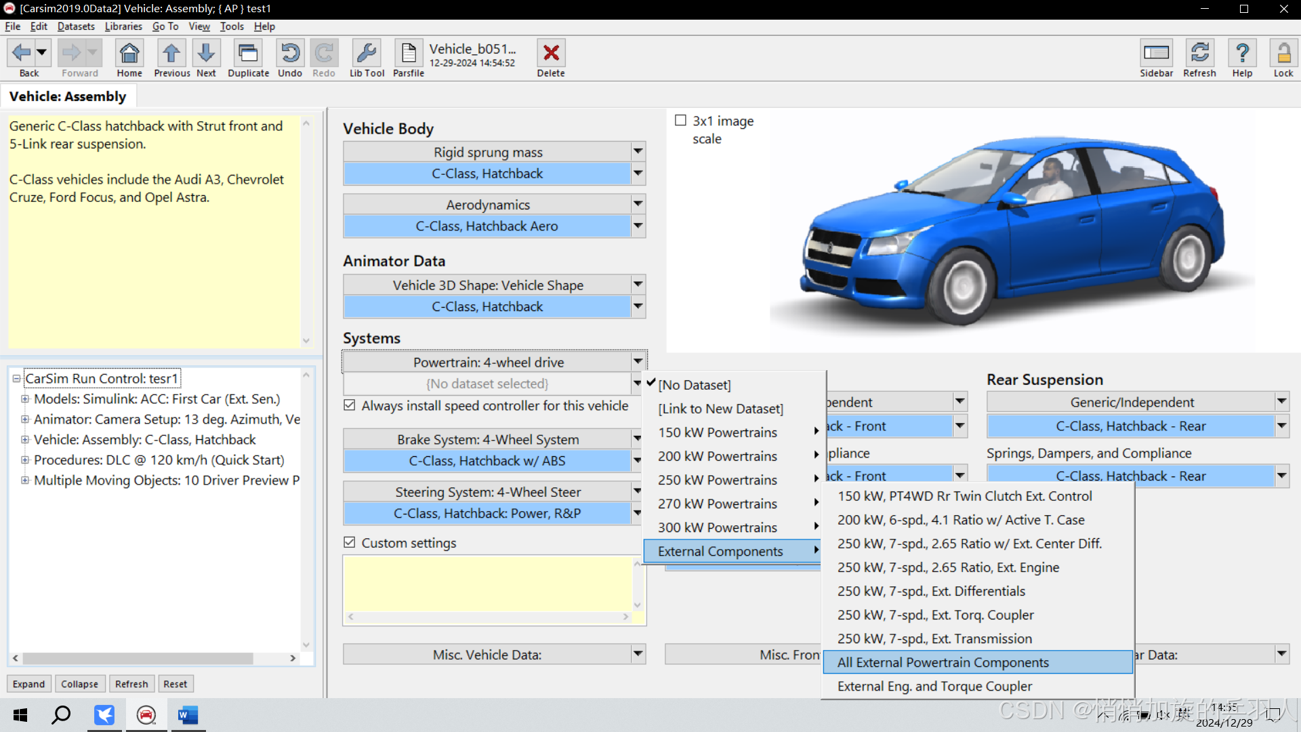Click the Home toolbar icon
Viewport: 1301px width, 732px height.
[x=129, y=53]
